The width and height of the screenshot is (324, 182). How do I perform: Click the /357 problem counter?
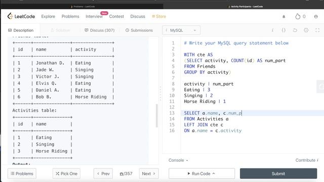pos(126,173)
